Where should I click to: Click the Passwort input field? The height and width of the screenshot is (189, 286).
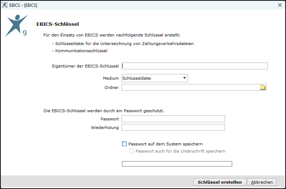click(173, 119)
